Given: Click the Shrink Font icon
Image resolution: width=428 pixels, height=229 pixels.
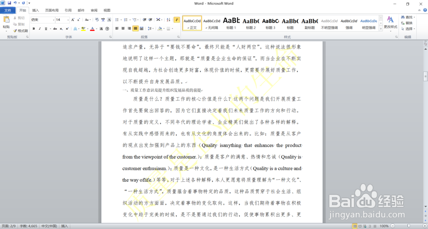Looking at the screenshot, I should click(78, 20).
